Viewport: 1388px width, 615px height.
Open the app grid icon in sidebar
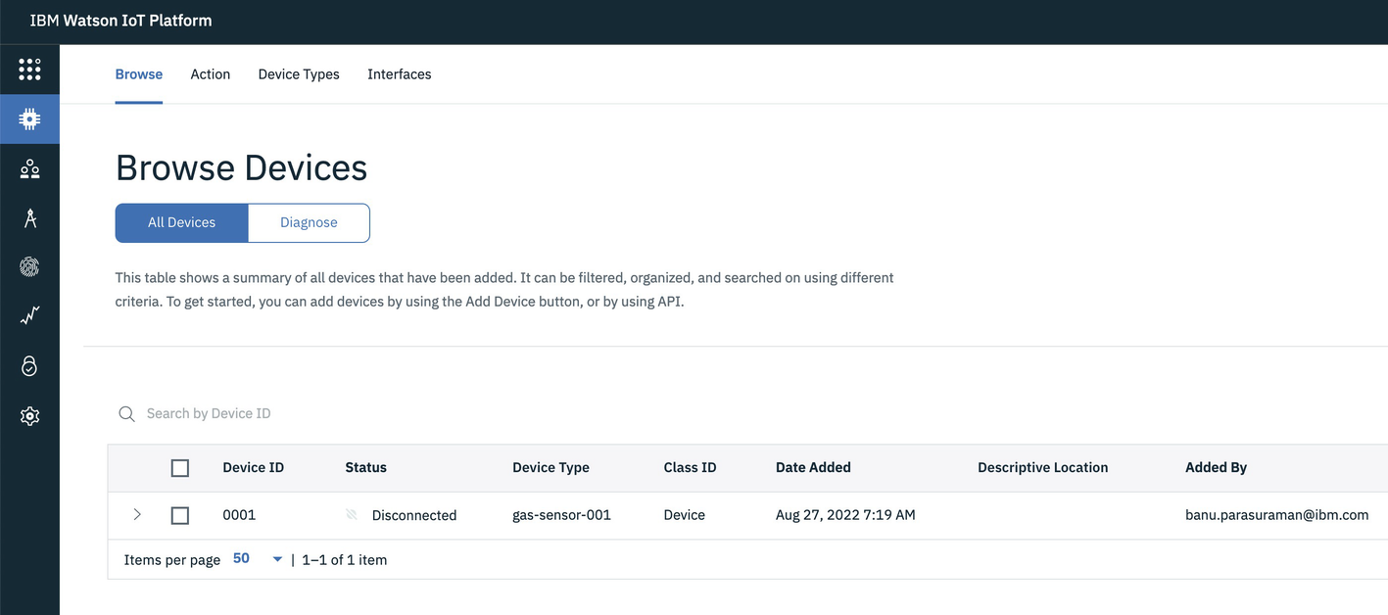tap(29, 70)
